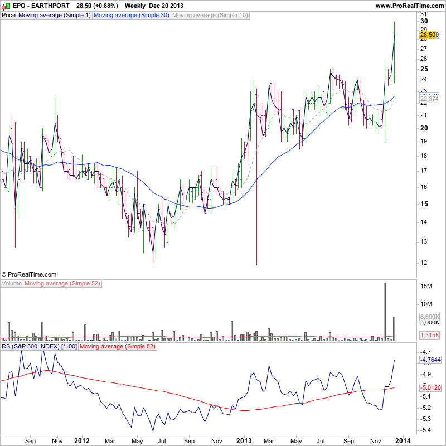Click the 6,690K volume value tag
The image size is (446, 446).
tap(429, 317)
